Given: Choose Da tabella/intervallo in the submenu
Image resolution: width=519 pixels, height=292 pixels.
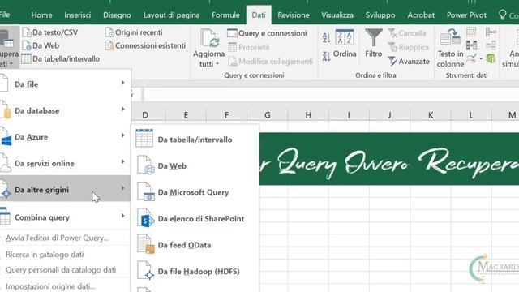Looking at the screenshot, I should point(195,139).
